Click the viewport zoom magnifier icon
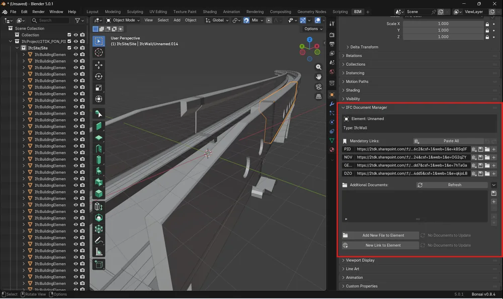The height and width of the screenshot is (299, 503). pyautogui.click(x=318, y=67)
